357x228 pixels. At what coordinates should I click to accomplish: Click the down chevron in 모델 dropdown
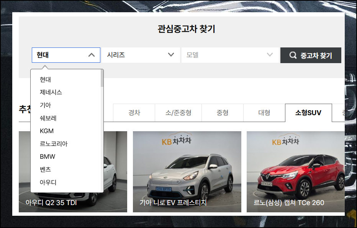(x=270, y=55)
